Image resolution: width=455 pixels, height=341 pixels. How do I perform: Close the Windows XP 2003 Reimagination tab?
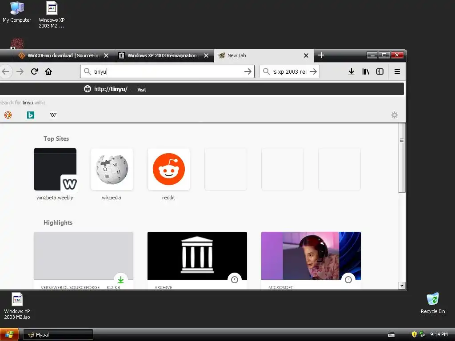point(206,56)
